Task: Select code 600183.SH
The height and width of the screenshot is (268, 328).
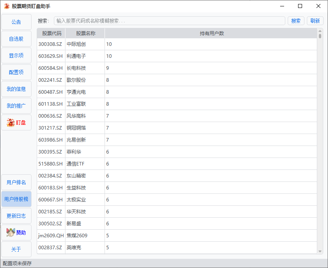Action: (50, 188)
